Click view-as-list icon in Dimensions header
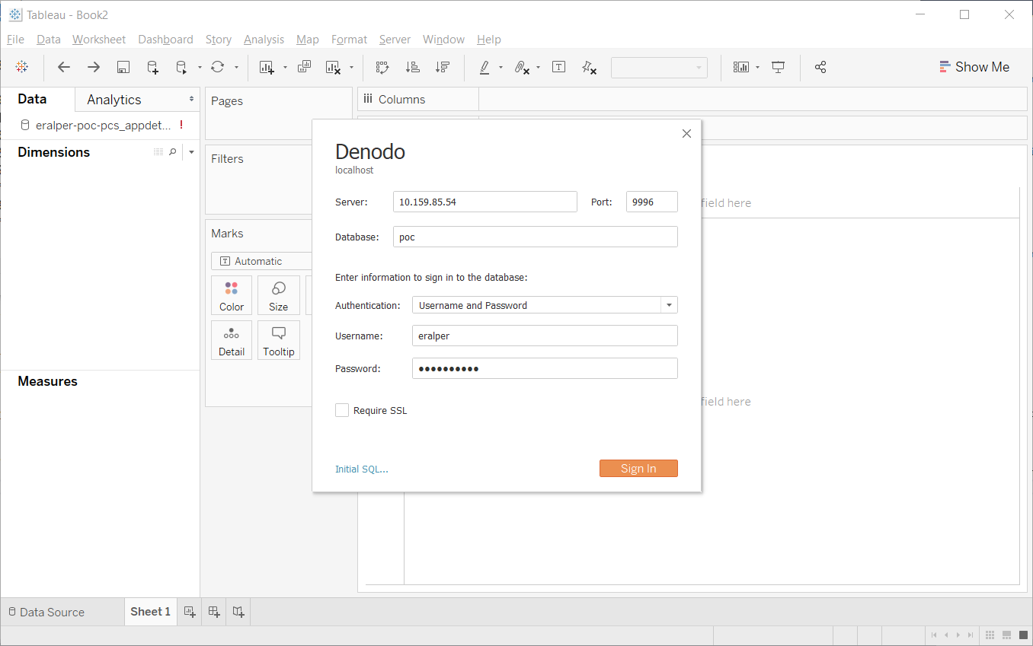1033x646 pixels. click(x=158, y=152)
